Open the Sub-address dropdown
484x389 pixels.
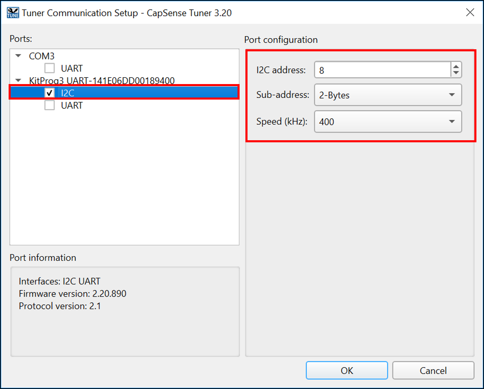388,95
